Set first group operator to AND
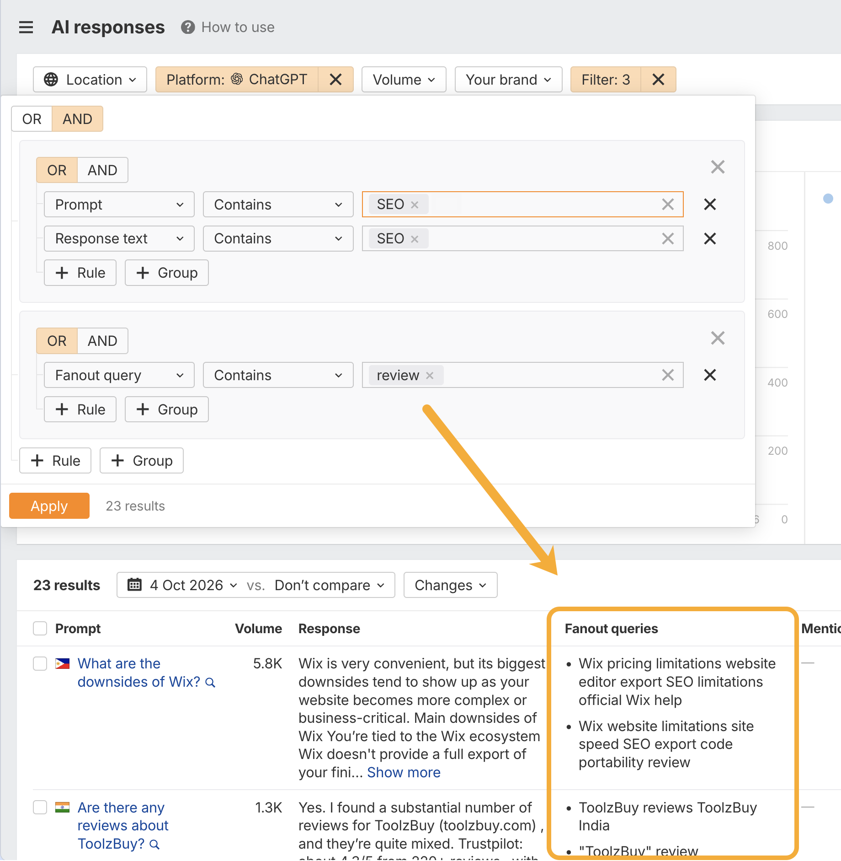The height and width of the screenshot is (861, 841). (103, 170)
